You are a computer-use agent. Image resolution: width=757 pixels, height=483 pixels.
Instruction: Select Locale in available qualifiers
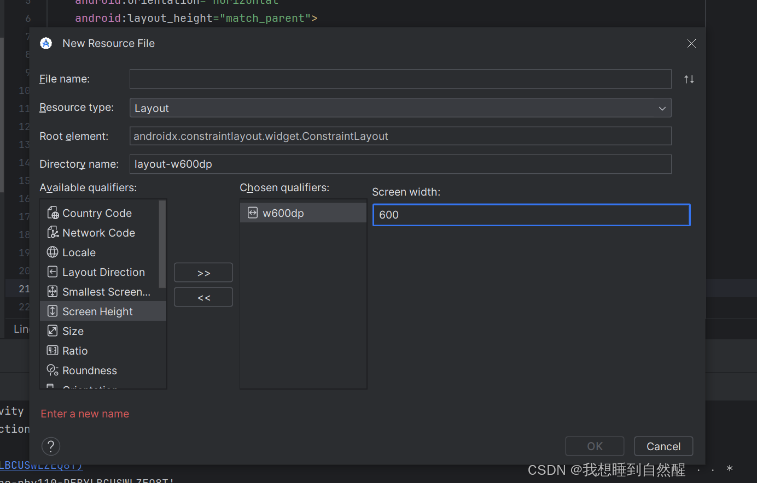100,252
